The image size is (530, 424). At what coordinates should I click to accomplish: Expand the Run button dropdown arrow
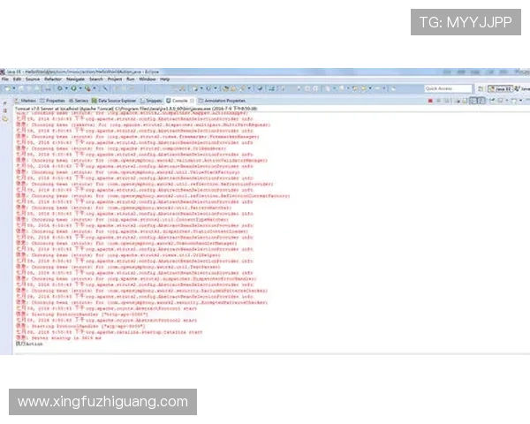(79, 89)
